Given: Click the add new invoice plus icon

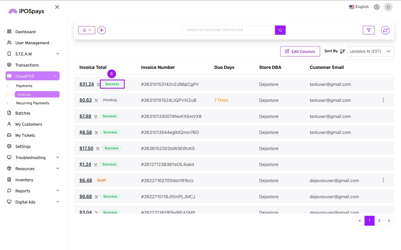Looking at the screenshot, I should 102,30.
